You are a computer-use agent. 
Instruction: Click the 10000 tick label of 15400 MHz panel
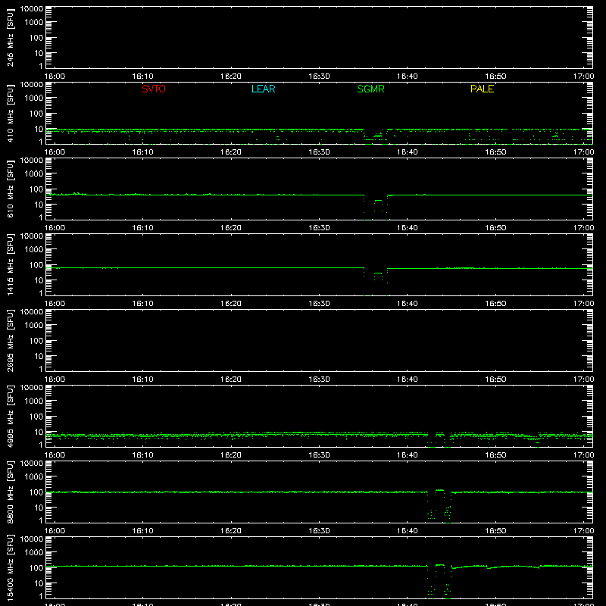(x=32, y=539)
